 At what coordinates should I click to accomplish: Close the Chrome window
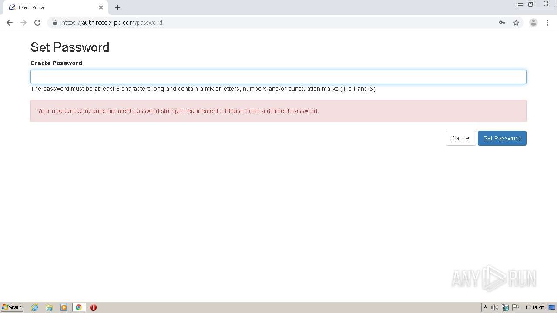546,4
